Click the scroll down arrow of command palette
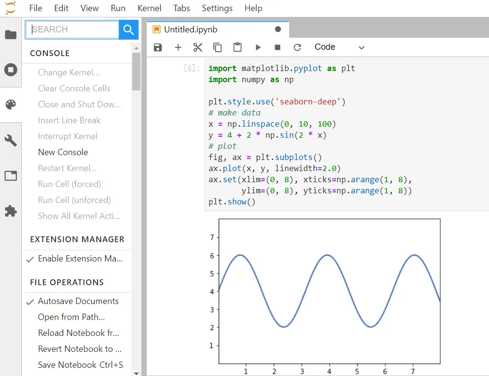The height and width of the screenshot is (376, 489). coord(136,373)
